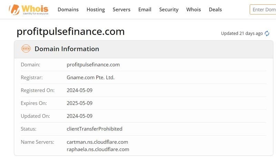Screen dimensions: 276x160
Task: Click the Updated 21 days ago text
Action: point(242,33)
